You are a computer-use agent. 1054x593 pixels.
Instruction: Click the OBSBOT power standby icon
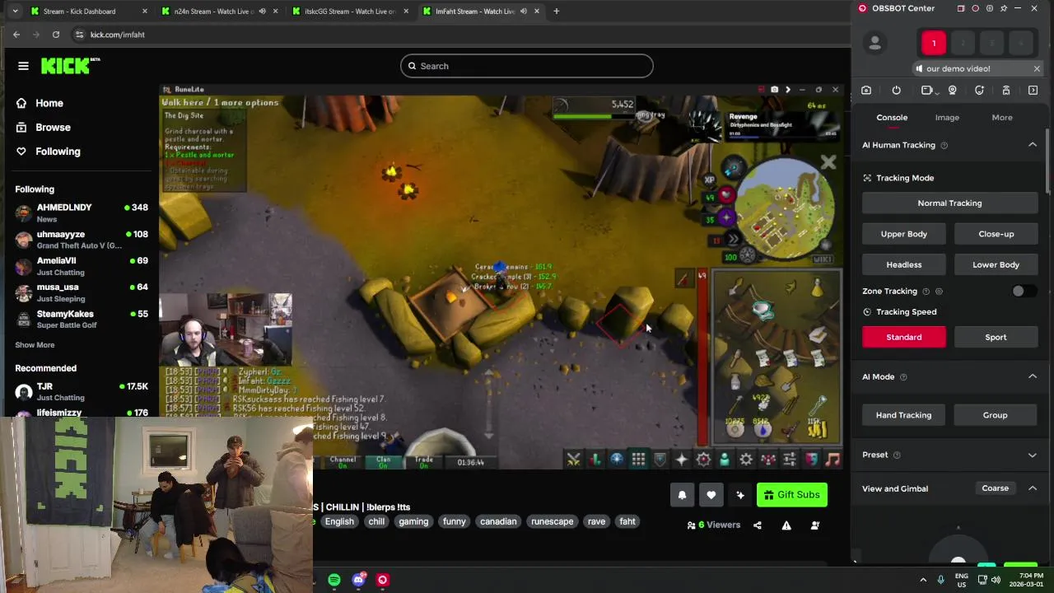click(897, 91)
